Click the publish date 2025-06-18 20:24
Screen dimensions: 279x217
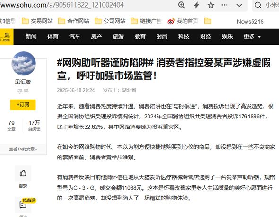pos(76,90)
